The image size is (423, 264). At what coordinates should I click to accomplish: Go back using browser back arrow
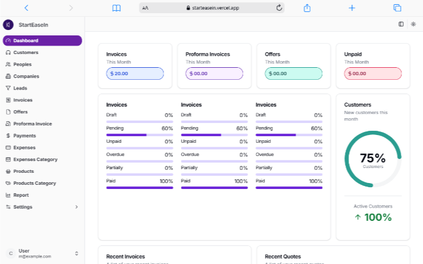click(26, 8)
